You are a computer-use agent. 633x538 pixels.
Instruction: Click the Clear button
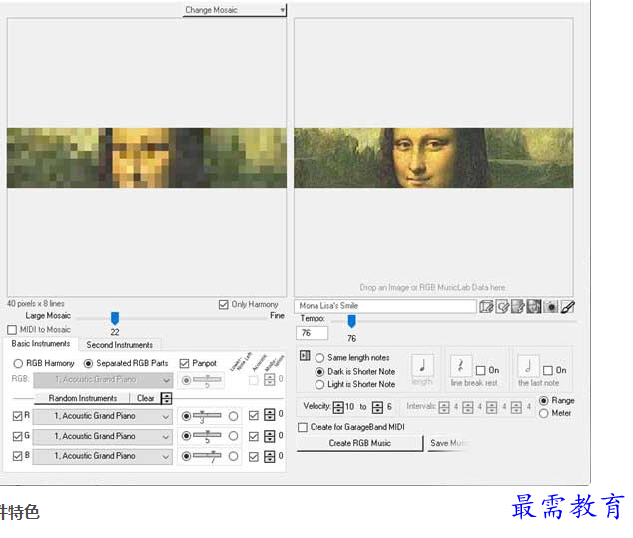coord(146,398)
